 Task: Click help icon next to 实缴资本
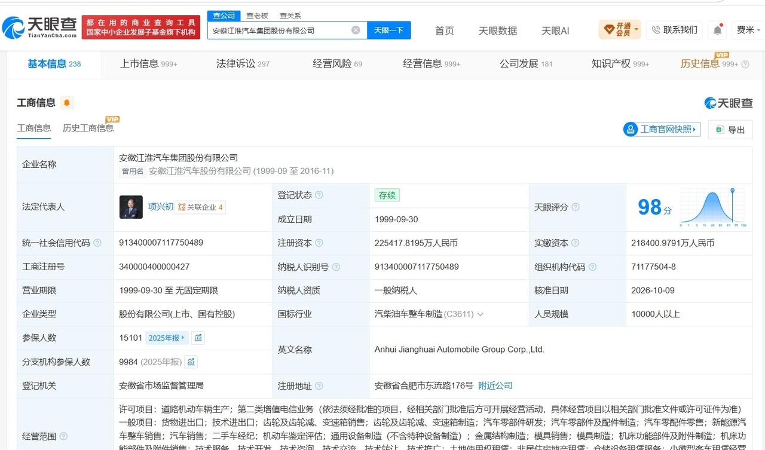pos(575,243)
